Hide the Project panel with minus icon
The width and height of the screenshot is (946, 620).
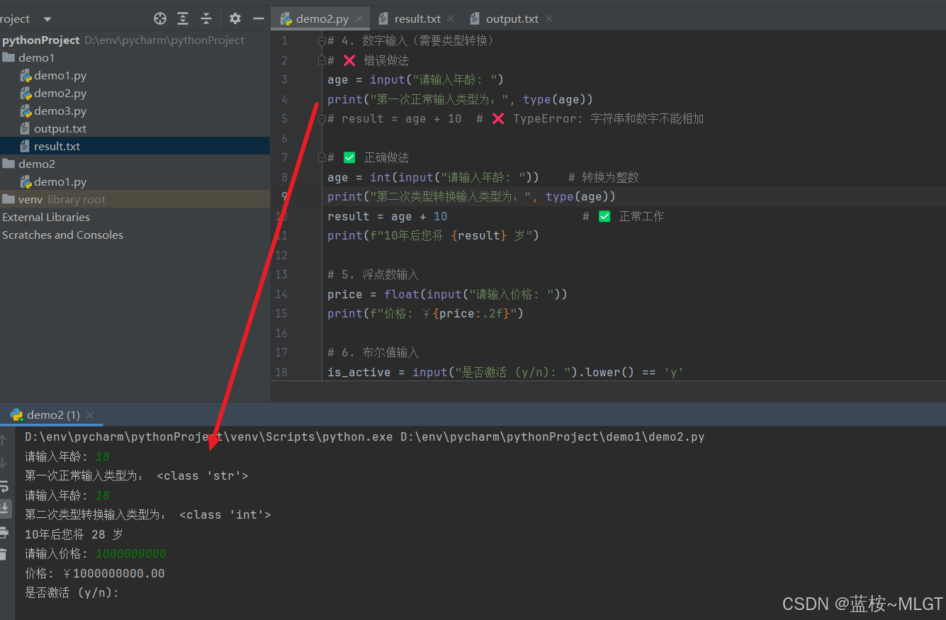pyautogui.click(x=259, y=19)
